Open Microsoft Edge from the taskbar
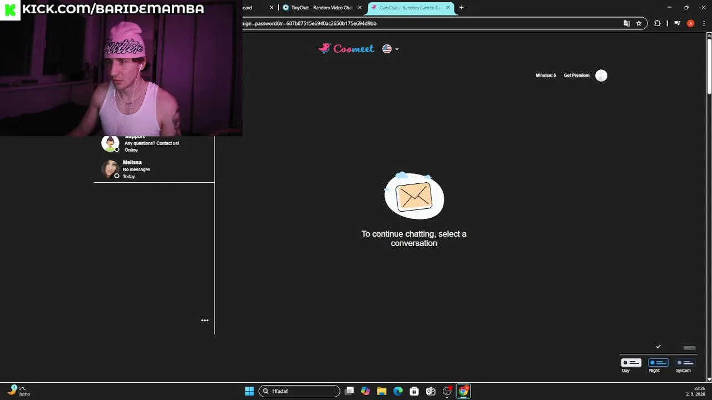This screenshot has width=712, height=400. tap(398, 391)
